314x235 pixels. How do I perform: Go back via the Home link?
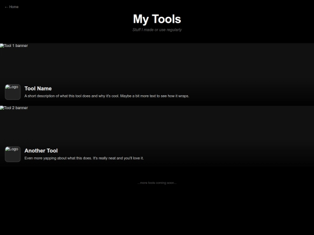point(12,7)
